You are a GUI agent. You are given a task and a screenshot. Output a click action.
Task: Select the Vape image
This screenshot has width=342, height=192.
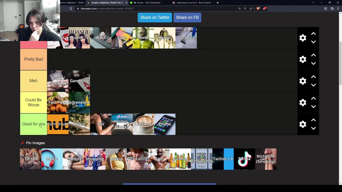click(x=122, y=38)
